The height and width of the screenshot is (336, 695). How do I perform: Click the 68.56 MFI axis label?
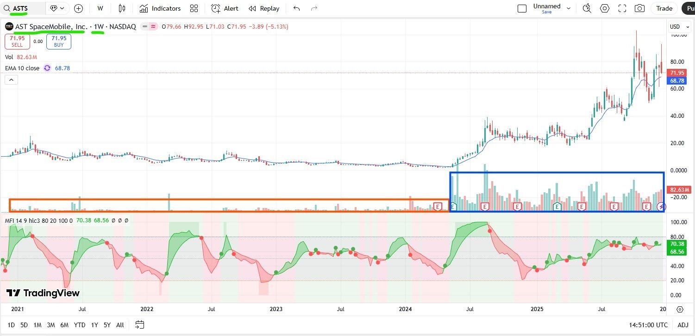pos(677,251)
